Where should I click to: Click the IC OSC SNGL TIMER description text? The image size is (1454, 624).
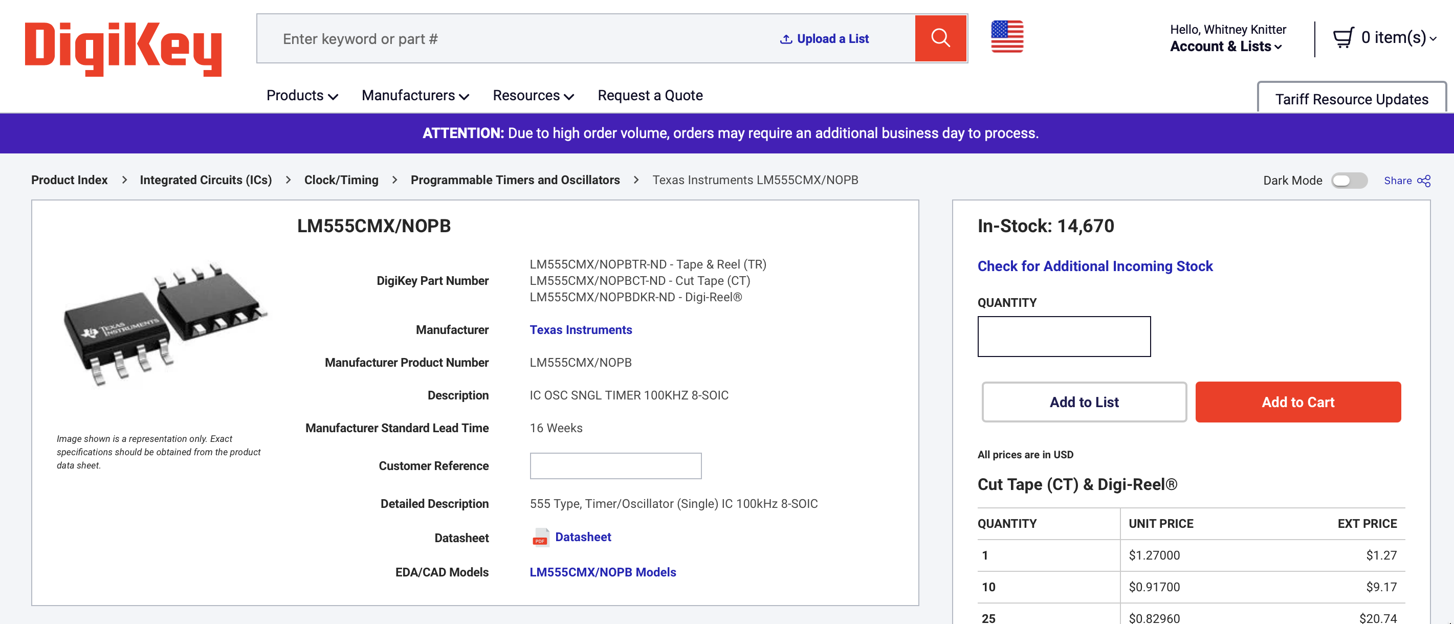tap(629, 395)
